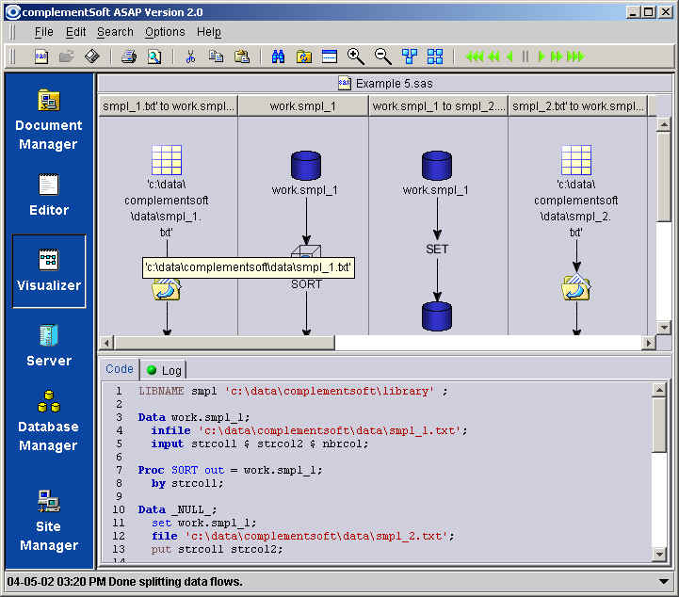Click the diagram horizontal scrollbar thumb
Screen dimensions: 679x597
(x=224, y=343)
